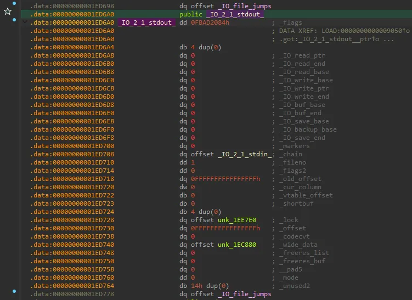Click the _IO_save_end comment
The image size is (412, 300).
(x=302, y=138)
